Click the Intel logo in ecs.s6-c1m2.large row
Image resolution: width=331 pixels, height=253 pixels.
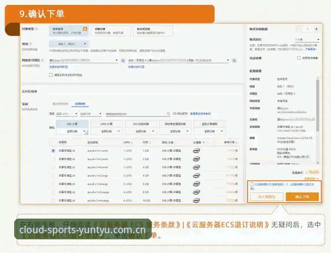pyautogui.click(x=196, y=176)
